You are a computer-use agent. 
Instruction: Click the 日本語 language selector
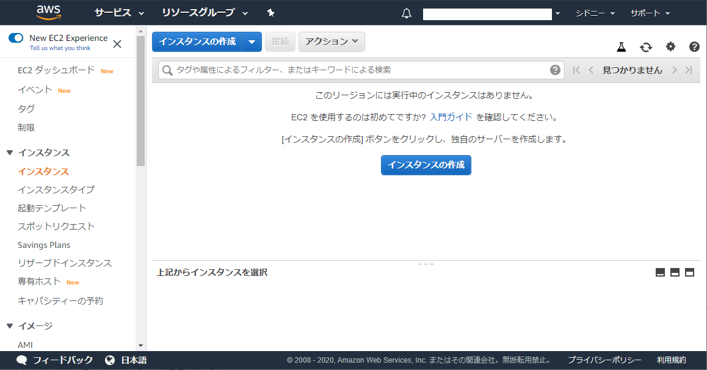(134, 360)
